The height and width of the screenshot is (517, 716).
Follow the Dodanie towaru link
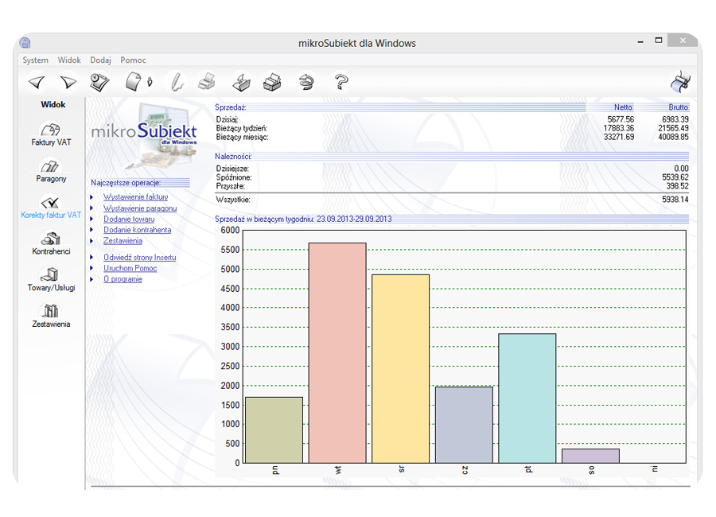tap(129, 219)
